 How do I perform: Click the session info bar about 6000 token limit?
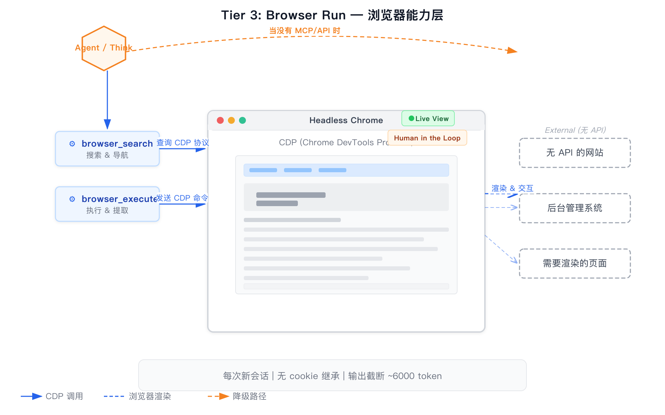pyautogui.click(x=332, y=376)
